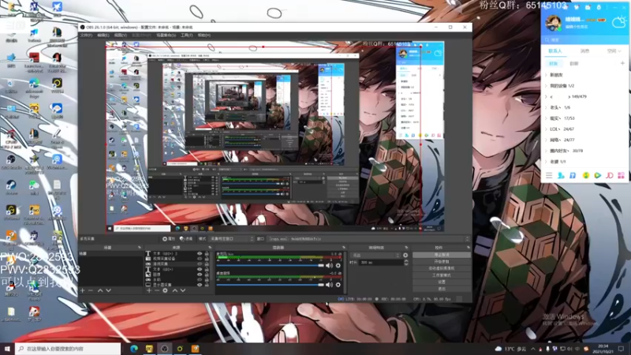631x355 pixels.
Task: Toggle visibility of the 图像 source
Action: tap(200, 275)
